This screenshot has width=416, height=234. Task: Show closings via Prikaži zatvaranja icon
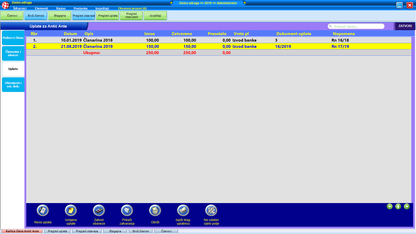[127, 210]
